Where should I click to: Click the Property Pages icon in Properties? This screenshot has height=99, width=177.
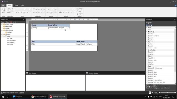[x=152, y=25]
